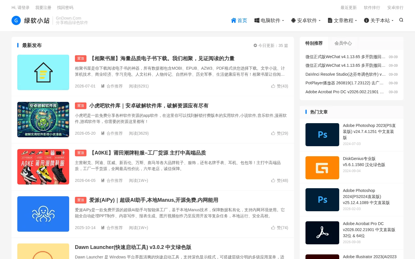Viewport: 415px width, 259px height.
Task: Open the search magnifier icon in header
Action: 401,20
